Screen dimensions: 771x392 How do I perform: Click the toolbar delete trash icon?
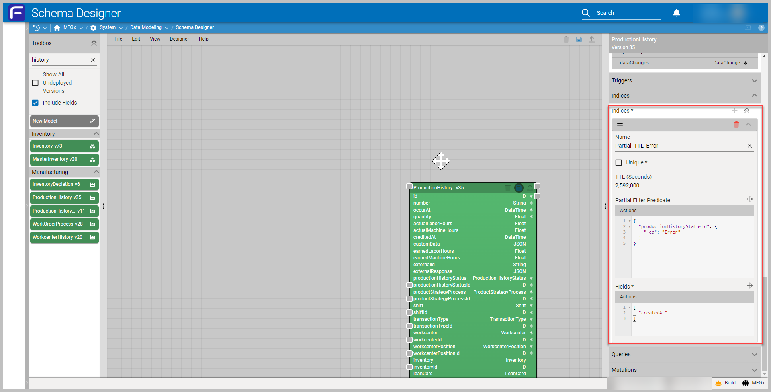(566, 39)
